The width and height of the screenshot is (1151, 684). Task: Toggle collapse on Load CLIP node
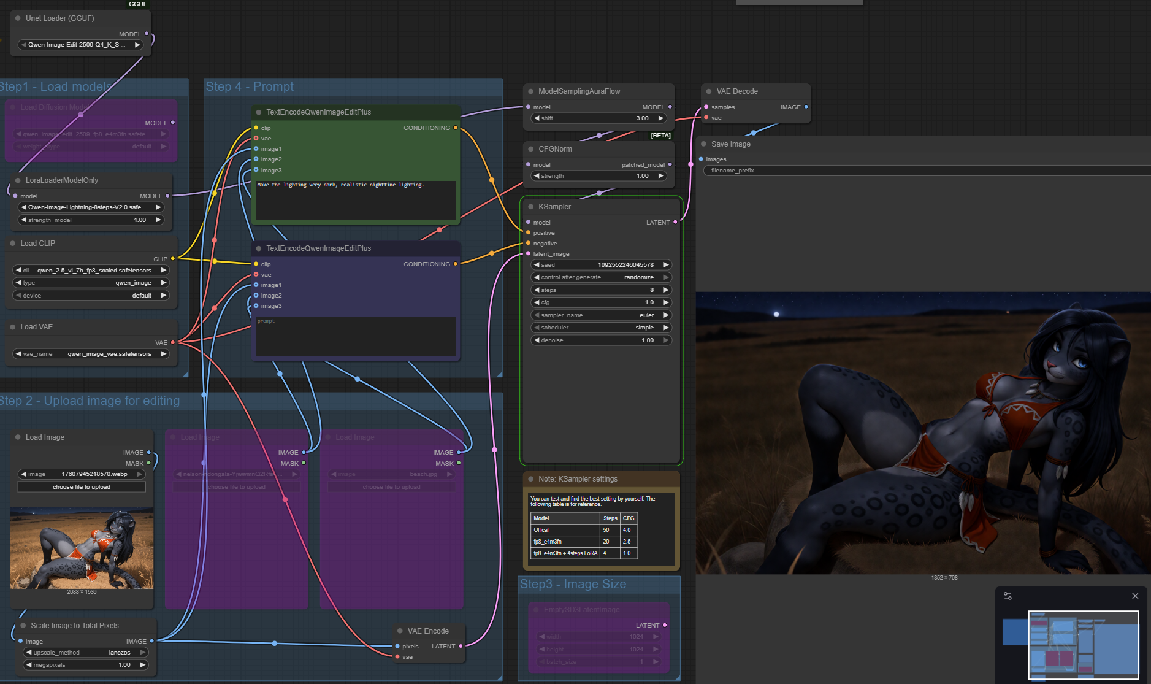click(13, 244)
